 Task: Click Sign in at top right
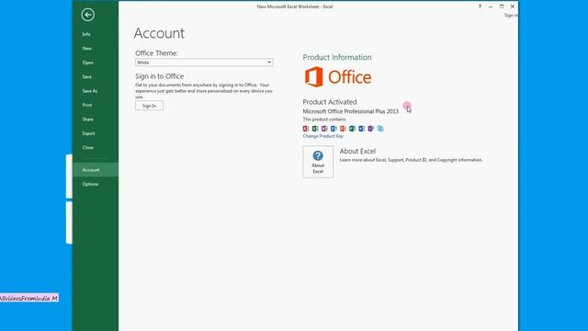511,16
